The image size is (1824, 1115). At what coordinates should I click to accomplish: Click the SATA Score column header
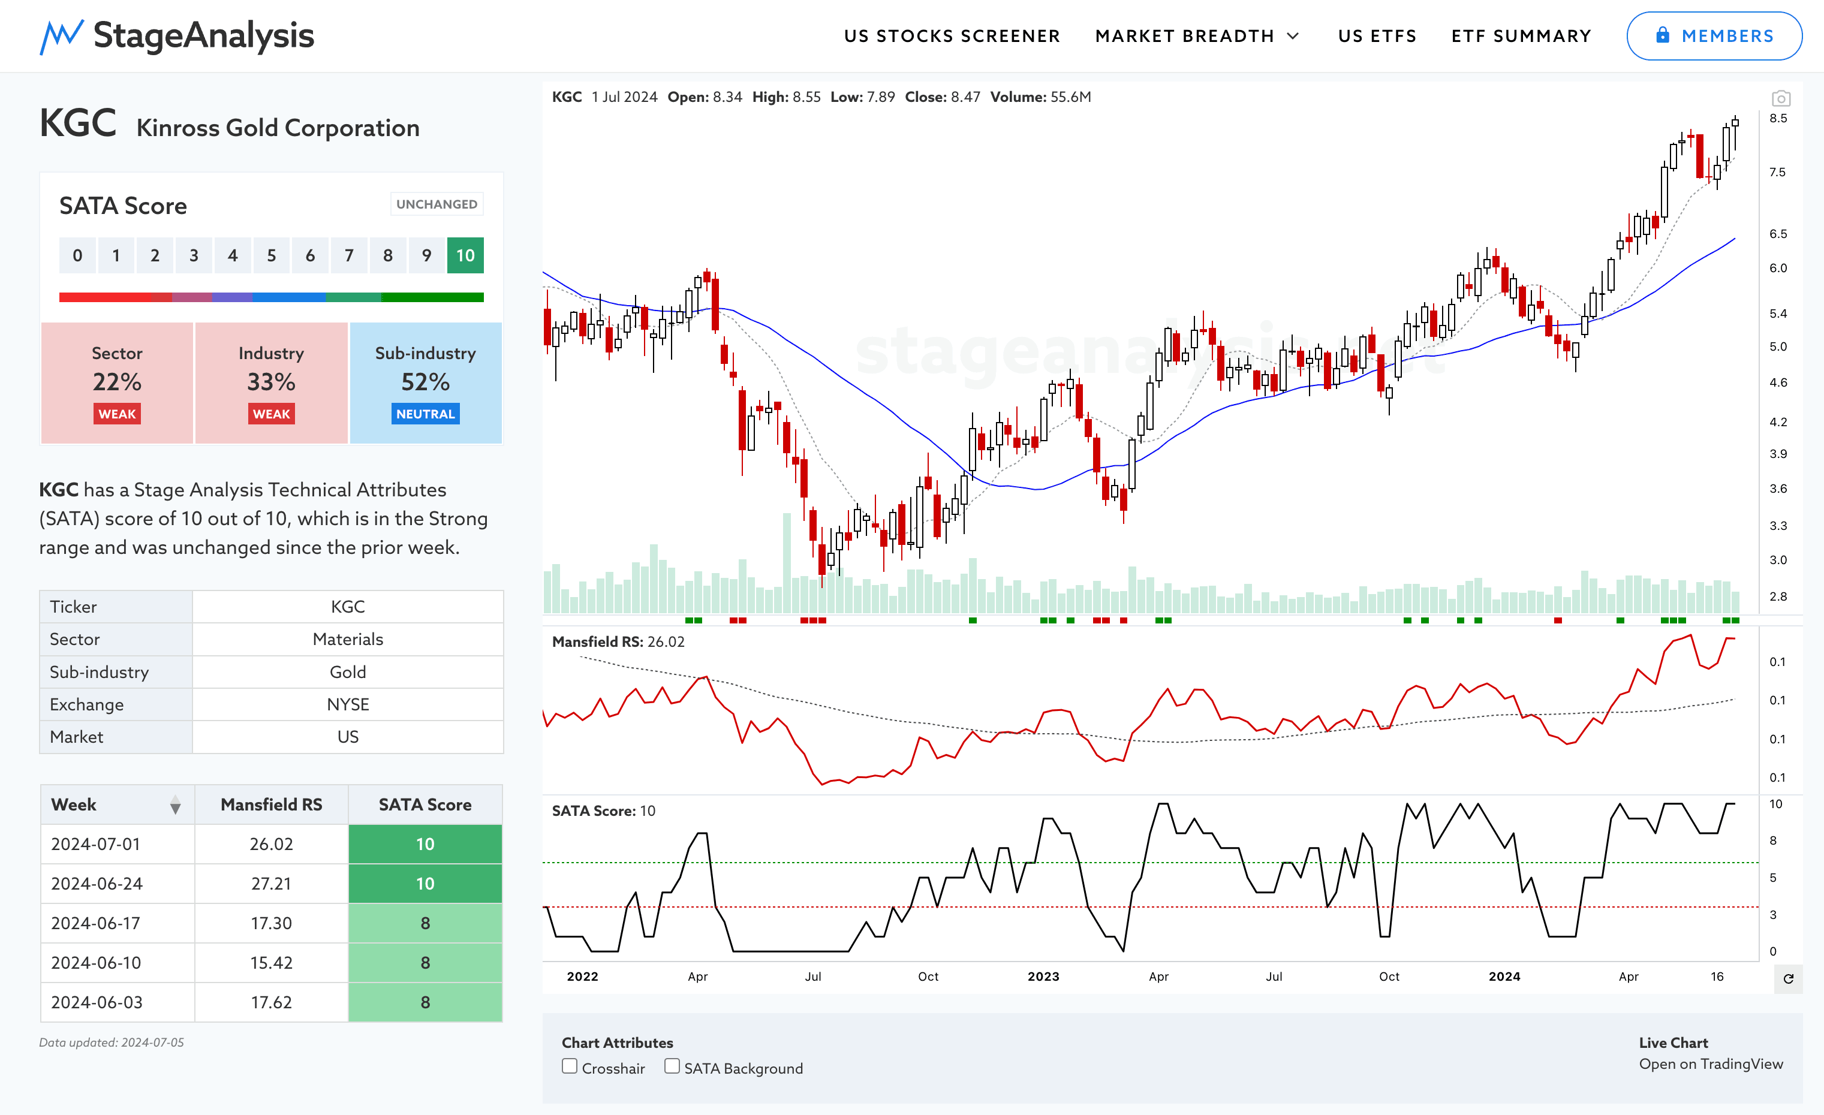click(425, 804)
